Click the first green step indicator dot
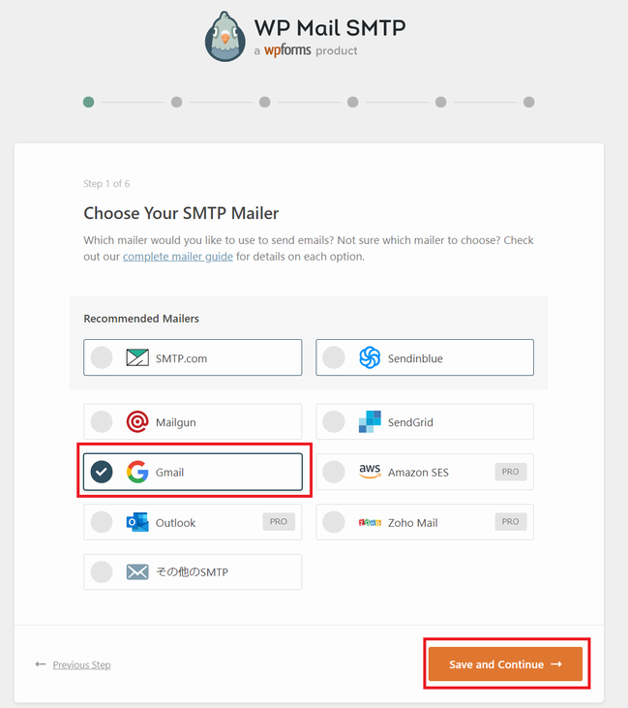The height and width of the screenshot is (708, 628). (88, 102)
